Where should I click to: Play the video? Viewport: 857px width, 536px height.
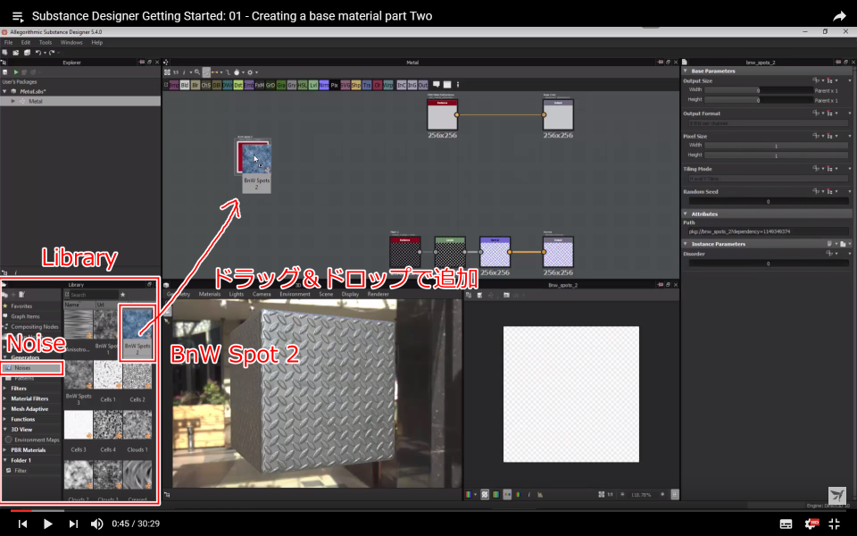point(47,523)
